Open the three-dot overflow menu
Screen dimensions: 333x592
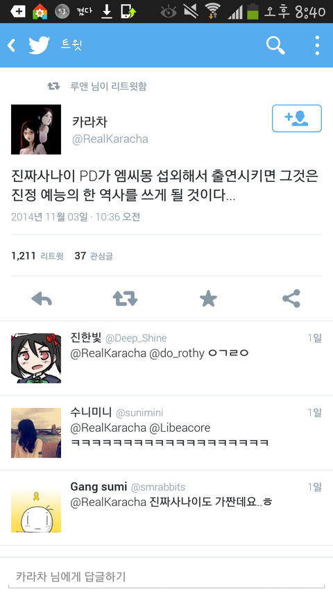coord(317,45)
